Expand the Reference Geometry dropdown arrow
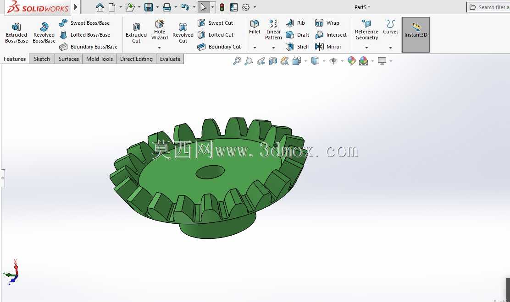The height and width of the screenshot is (302, 510). point(366,48)
